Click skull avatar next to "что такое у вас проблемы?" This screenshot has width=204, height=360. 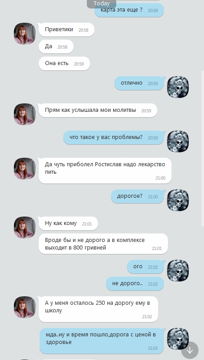[x=178, y=141]
